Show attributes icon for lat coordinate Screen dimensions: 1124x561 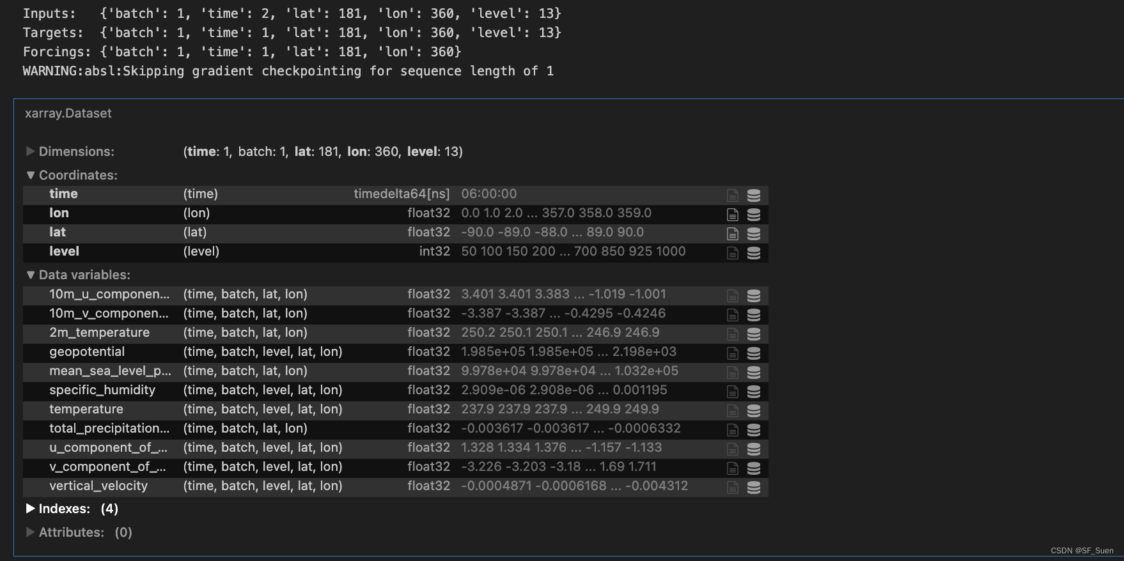click(x=733, y=233)
